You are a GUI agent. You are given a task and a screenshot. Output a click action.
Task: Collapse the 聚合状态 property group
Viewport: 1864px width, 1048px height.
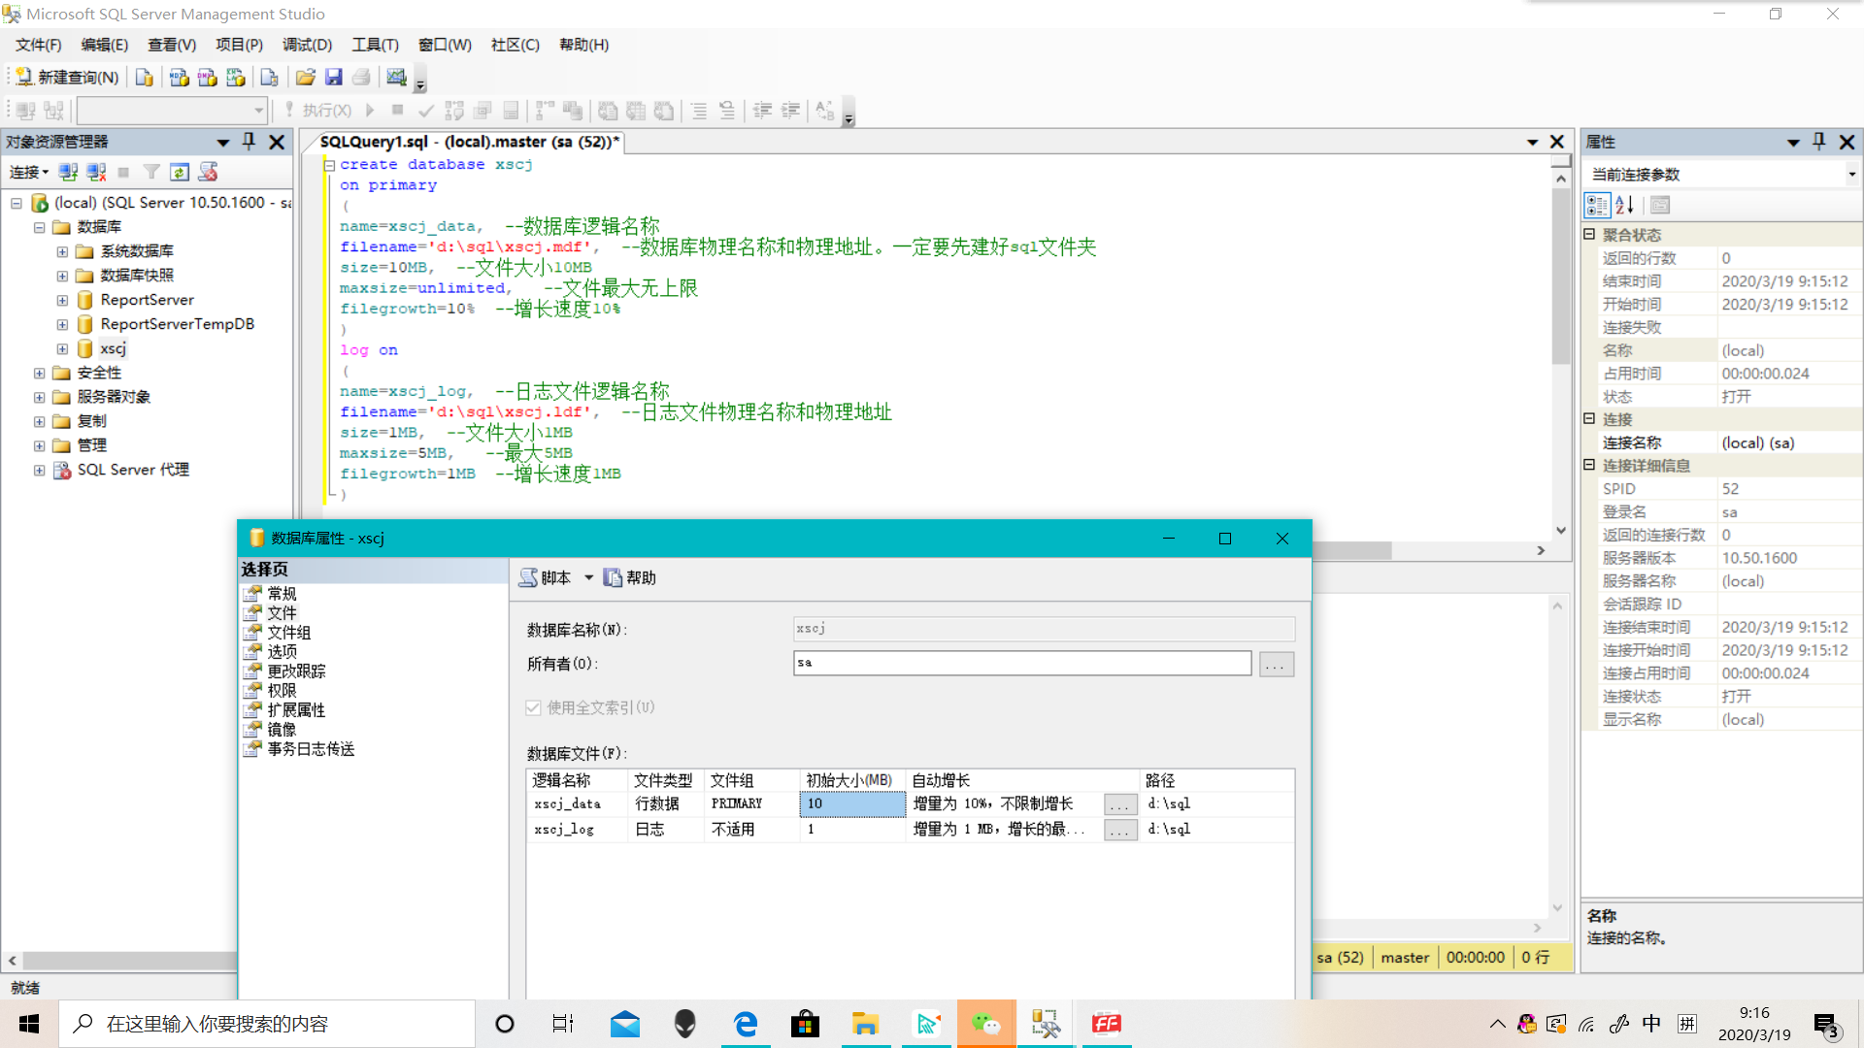[x=1589, y=234]
